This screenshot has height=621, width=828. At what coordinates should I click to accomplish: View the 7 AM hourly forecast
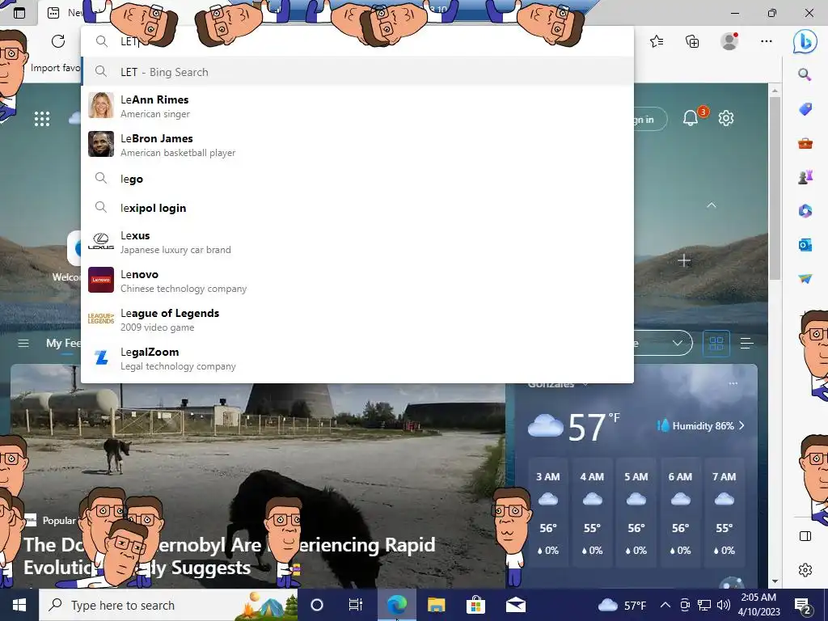[x=724, y=513]
